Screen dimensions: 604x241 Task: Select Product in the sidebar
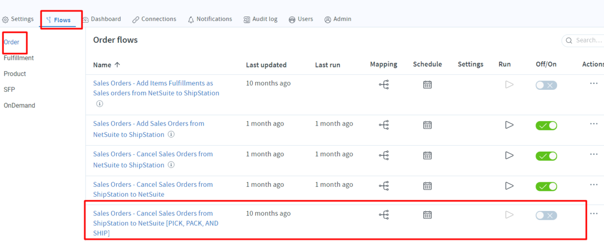[15, 74]
